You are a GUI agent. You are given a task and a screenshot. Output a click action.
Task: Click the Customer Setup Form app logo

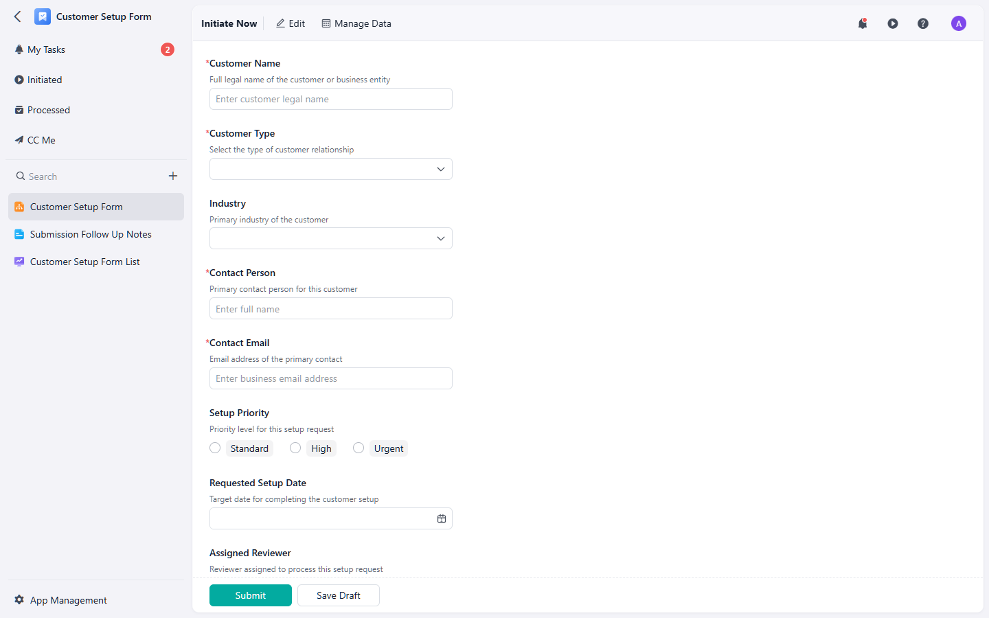43,16
